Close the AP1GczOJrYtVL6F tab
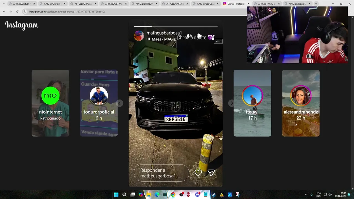 pyautogui.click(x=34, y=4)
